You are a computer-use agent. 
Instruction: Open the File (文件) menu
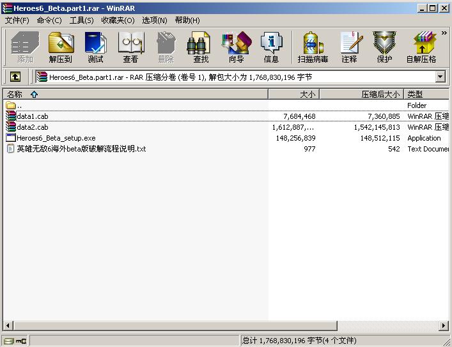point(17,20)
